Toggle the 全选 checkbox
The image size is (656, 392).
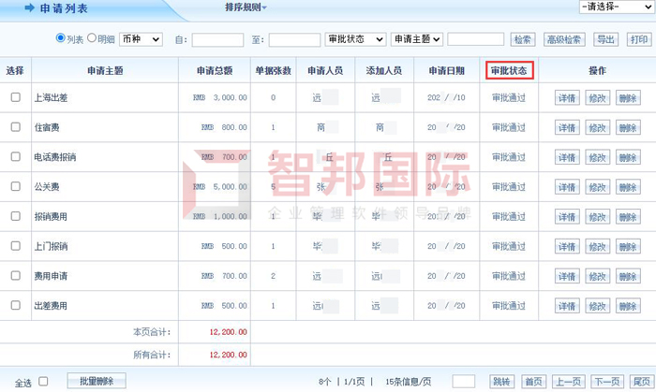pos(43,382)
